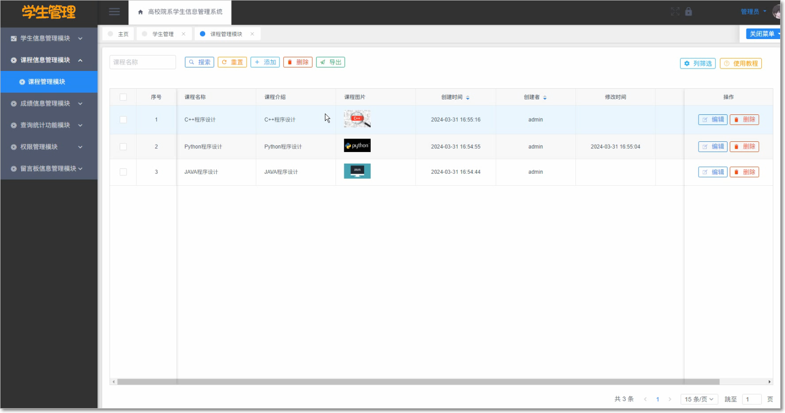Edit the Python程序设计 row
This screenshot has width=785, height=413.
click(713, 147)
